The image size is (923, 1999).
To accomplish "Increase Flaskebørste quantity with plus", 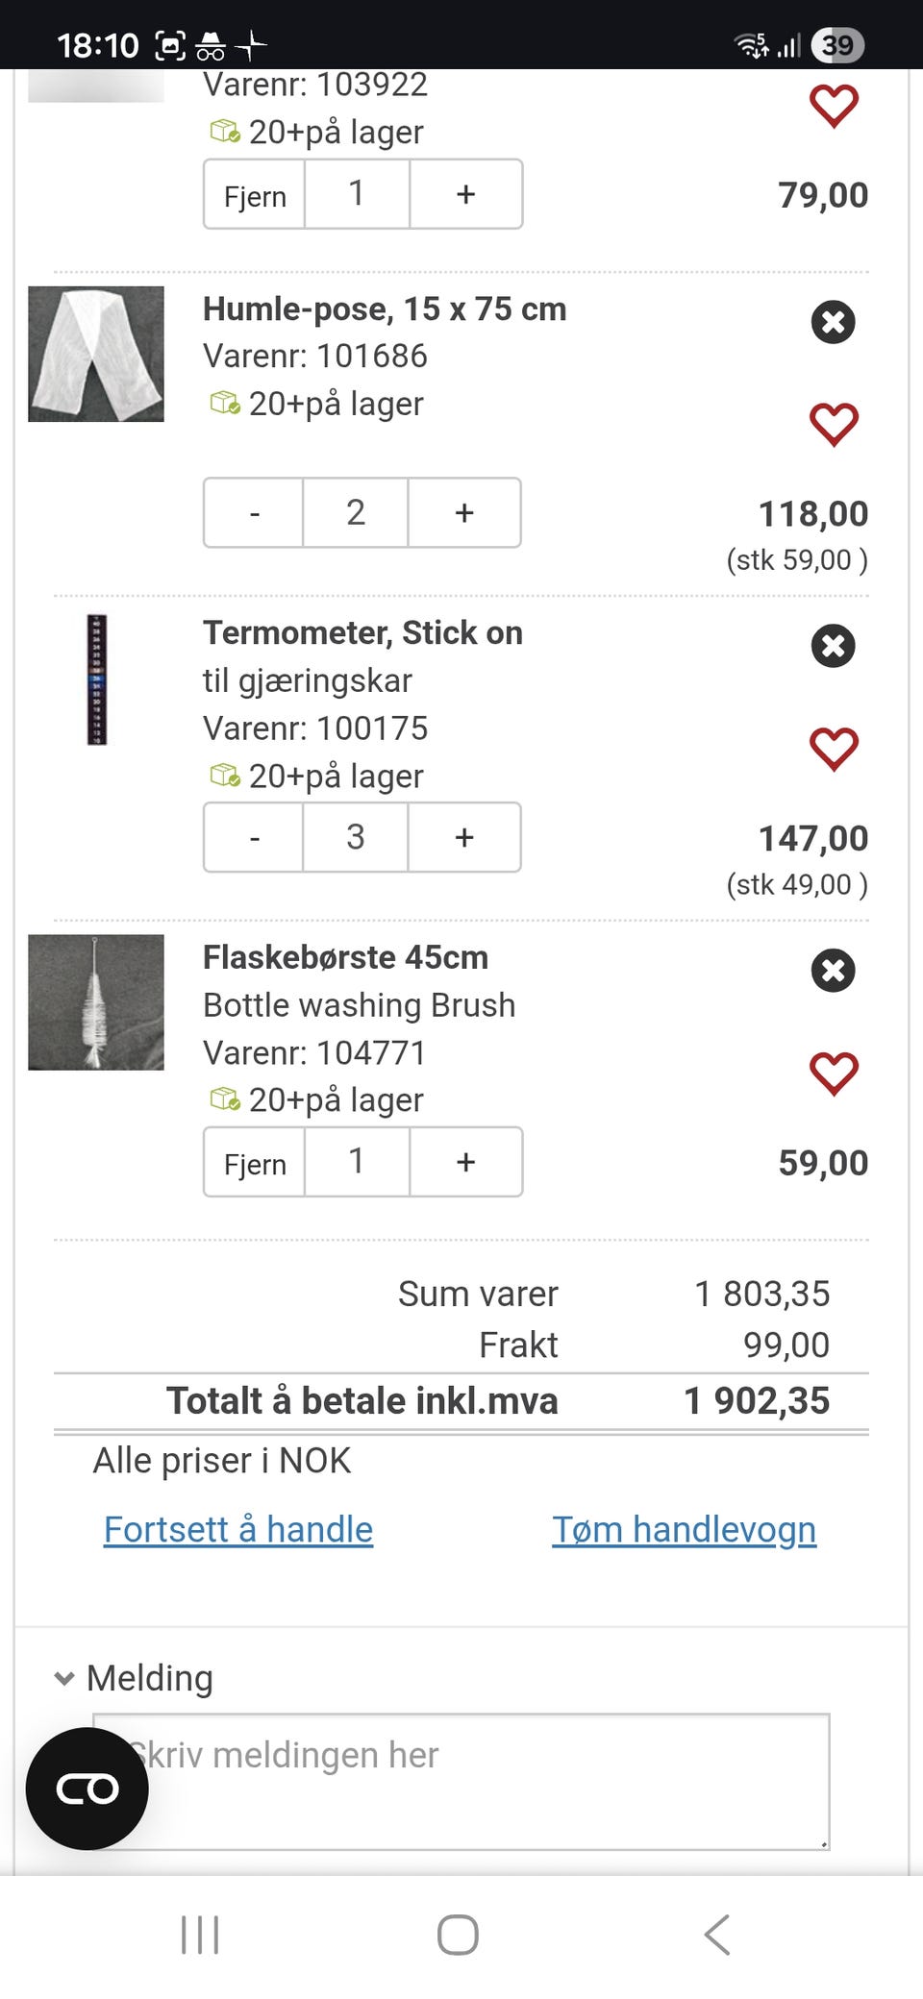I will (x=466, y=1162).
